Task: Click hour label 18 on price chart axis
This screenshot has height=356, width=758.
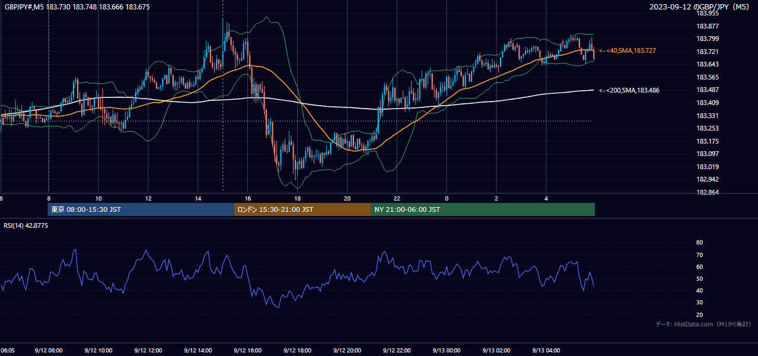Action: pos(298,198)
